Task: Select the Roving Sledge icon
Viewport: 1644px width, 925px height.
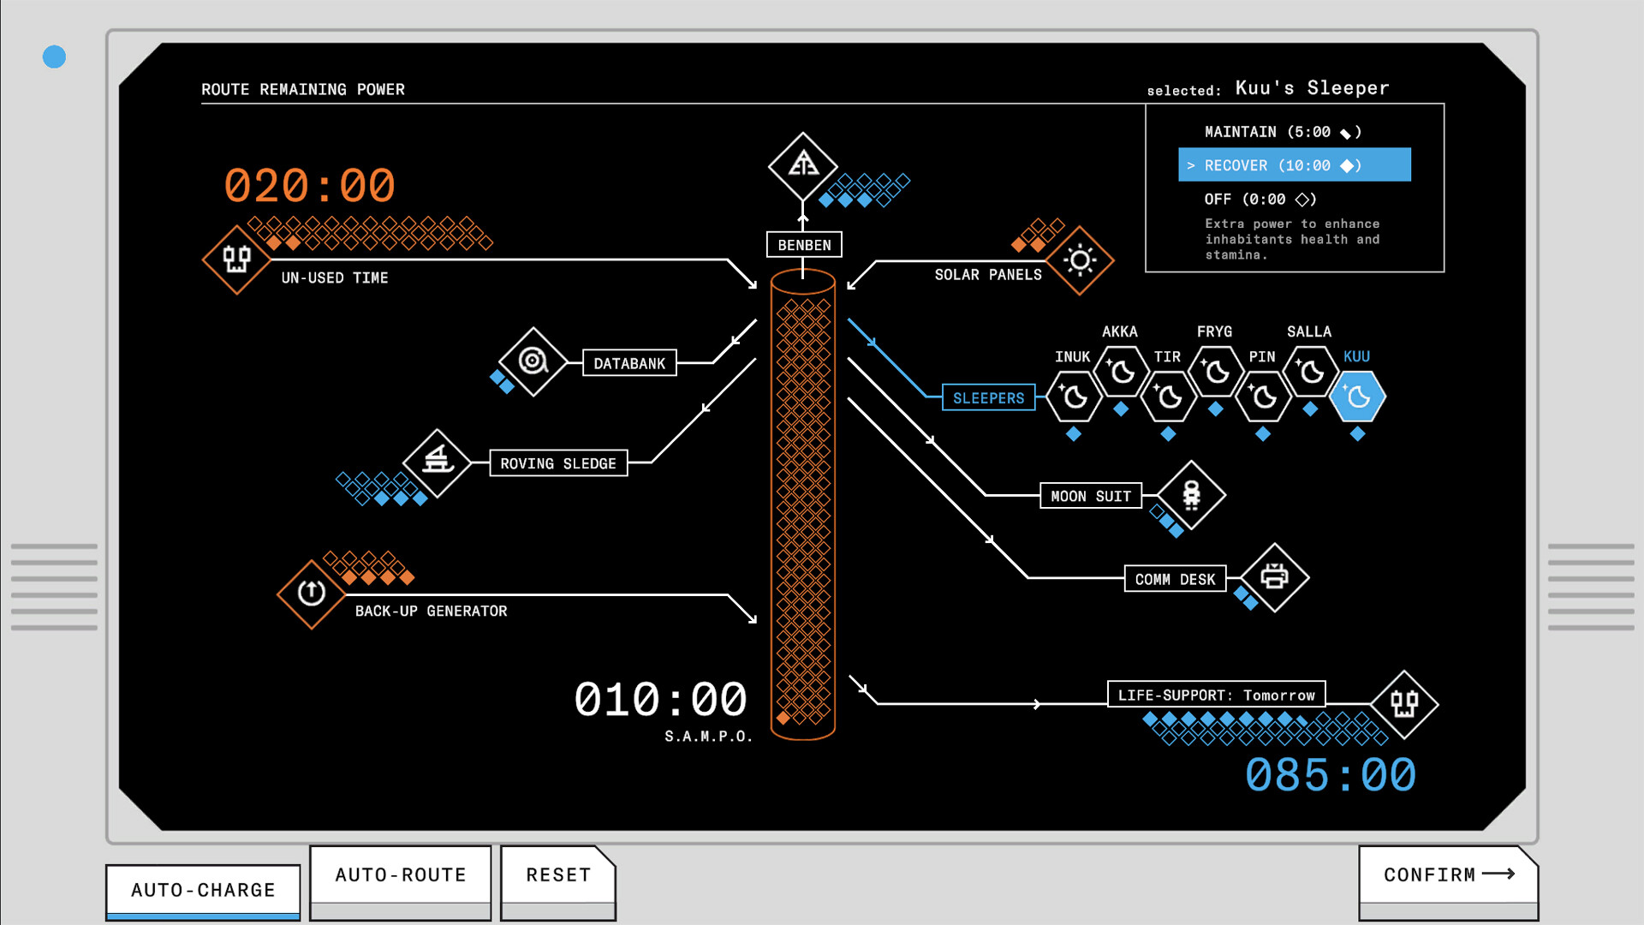Action: pos(438,463)
